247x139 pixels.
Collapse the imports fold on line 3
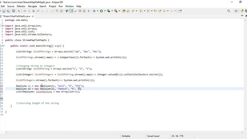point(3,26)
